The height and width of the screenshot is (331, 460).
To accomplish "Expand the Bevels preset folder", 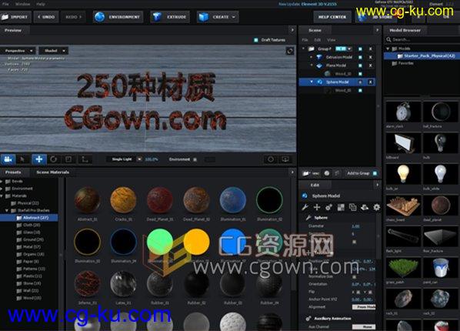I will tap(2, 182).
